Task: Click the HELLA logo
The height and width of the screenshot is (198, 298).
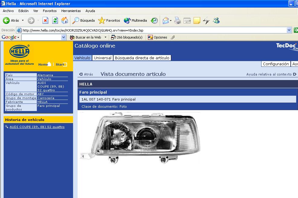Action: (19, 51)
